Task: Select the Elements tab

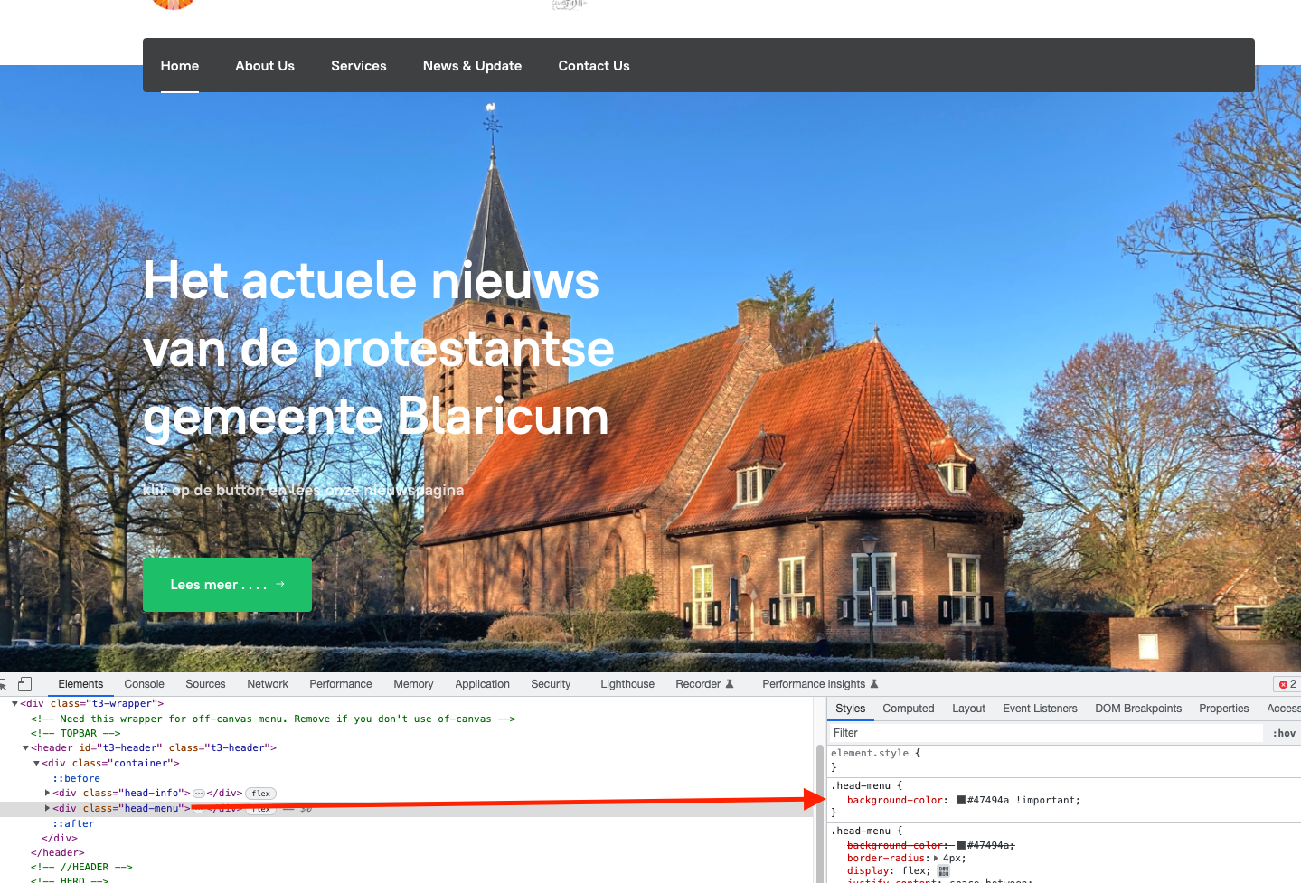Action: point(80,684)
